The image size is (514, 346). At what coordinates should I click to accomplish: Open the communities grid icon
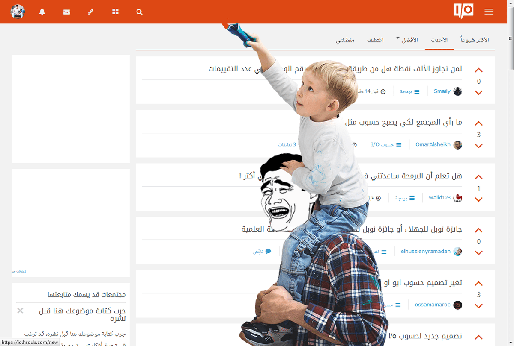[x=115, y=12]
